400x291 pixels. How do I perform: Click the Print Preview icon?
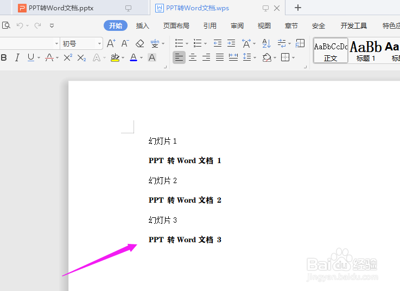(6, 25)
